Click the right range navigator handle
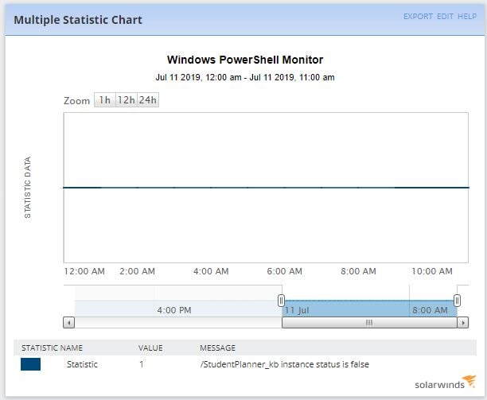Screen dimensions: 487x400 (457, 301)
